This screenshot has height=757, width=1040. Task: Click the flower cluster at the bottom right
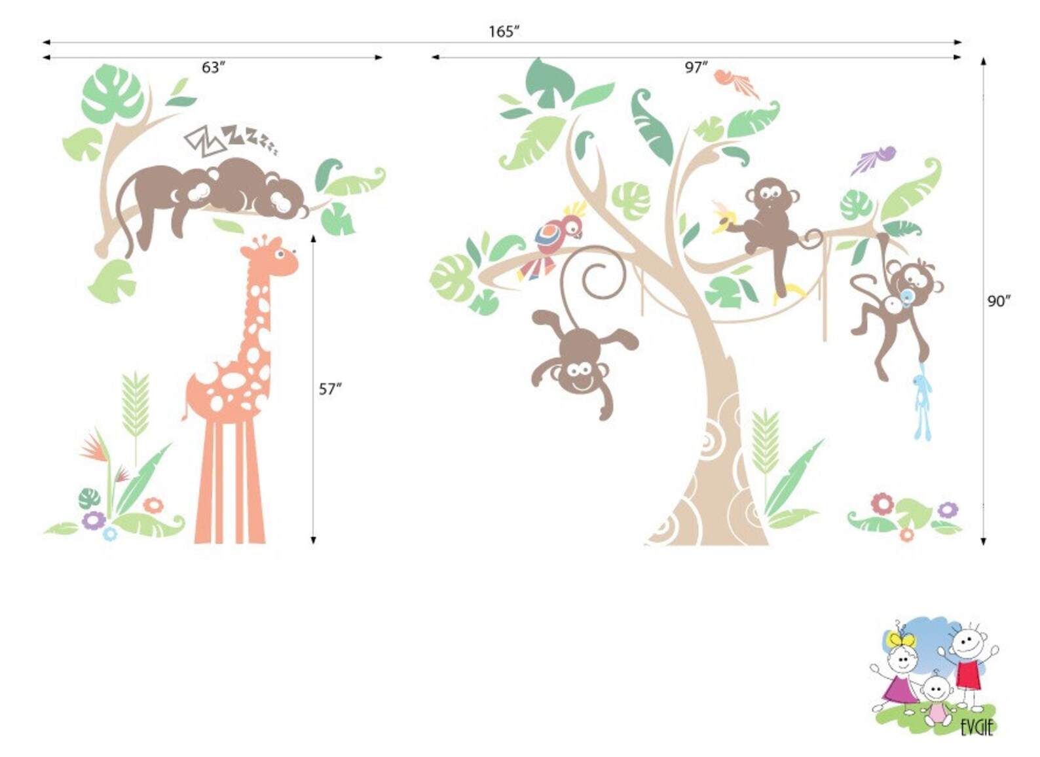click(x=905, y=517)
